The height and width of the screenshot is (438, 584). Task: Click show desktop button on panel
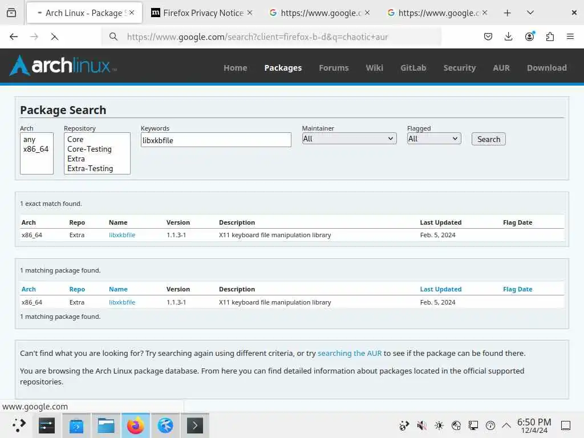click(566, 425)
